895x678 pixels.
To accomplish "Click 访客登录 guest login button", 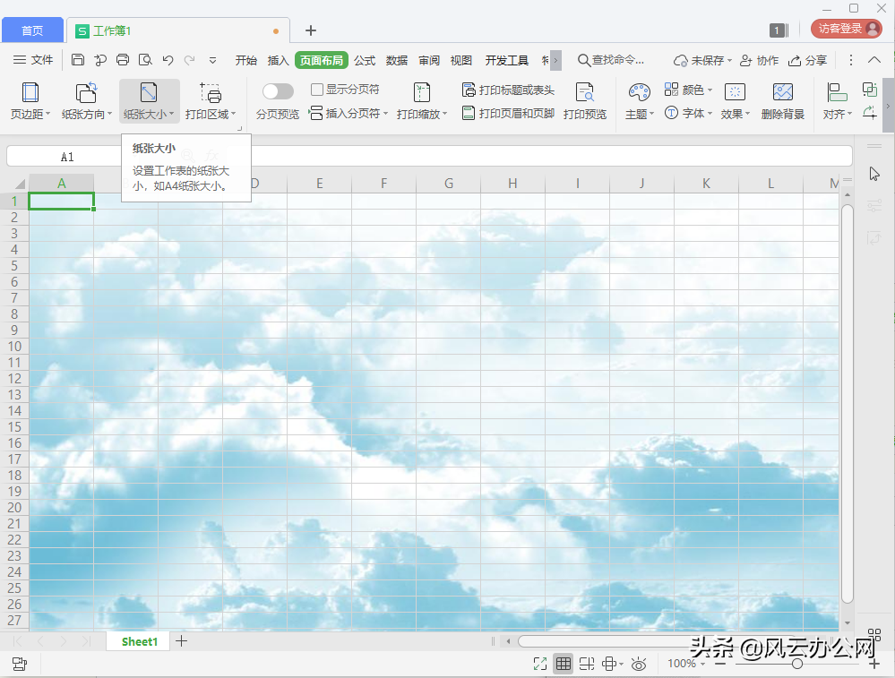I will 847,29.
